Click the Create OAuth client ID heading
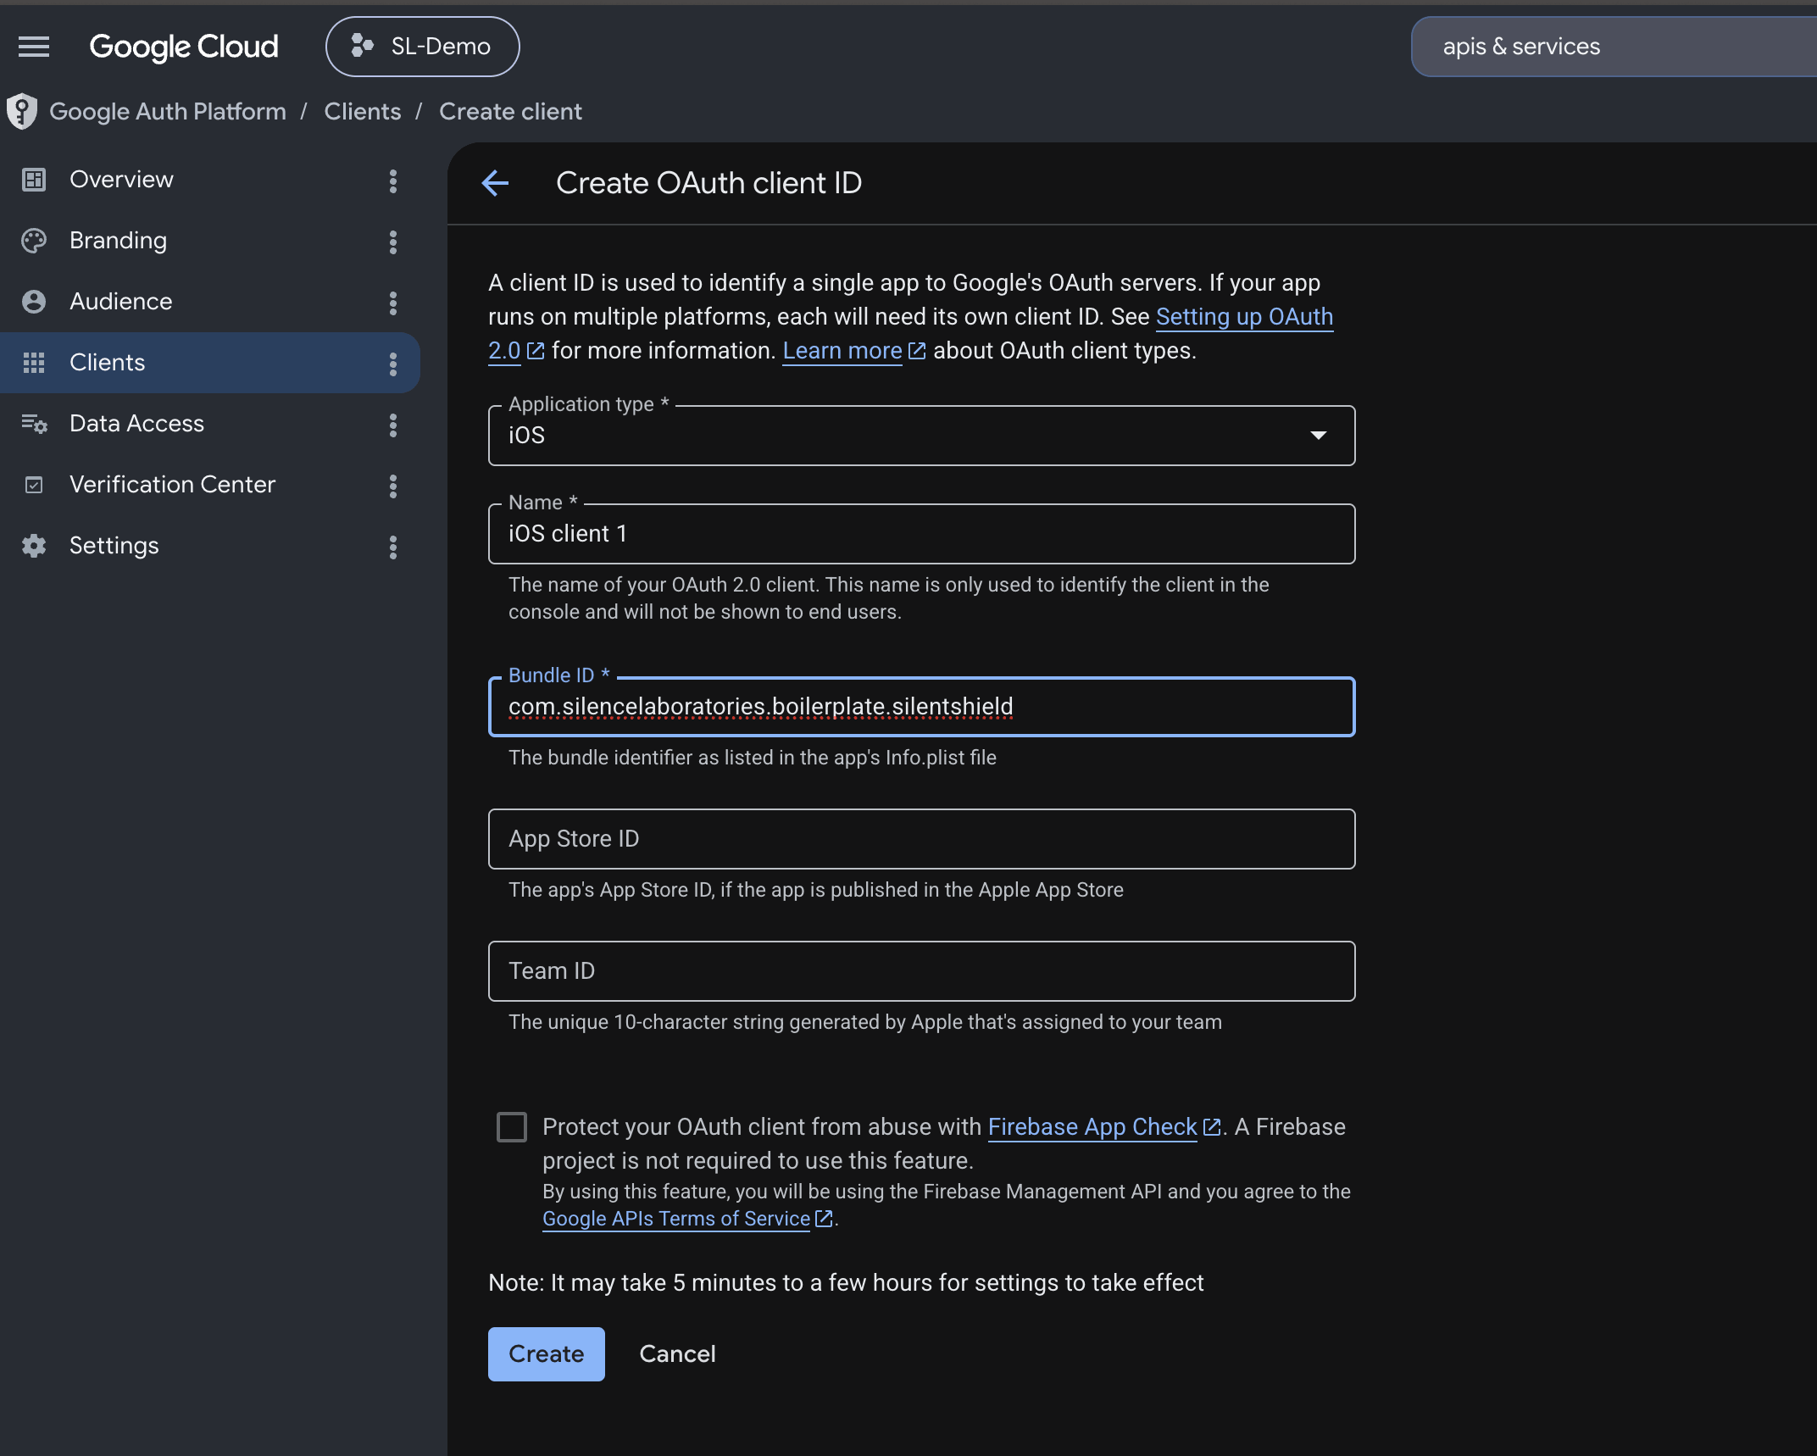This screenshot has width=1817, height=1456. coord(708,183)
